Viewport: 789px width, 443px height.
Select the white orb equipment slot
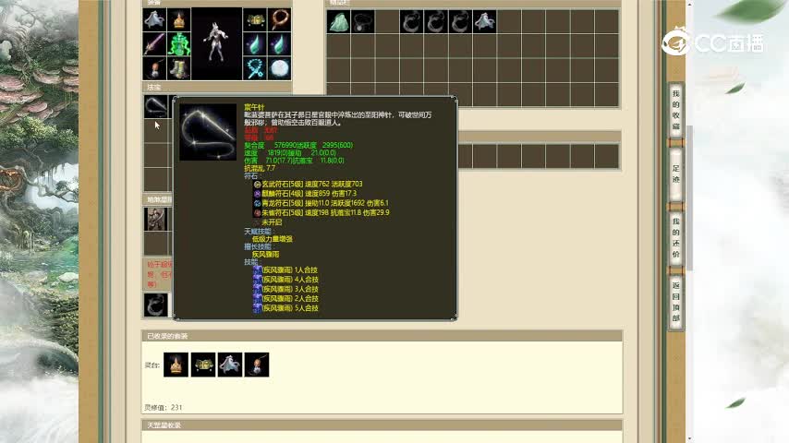[279, 68]
